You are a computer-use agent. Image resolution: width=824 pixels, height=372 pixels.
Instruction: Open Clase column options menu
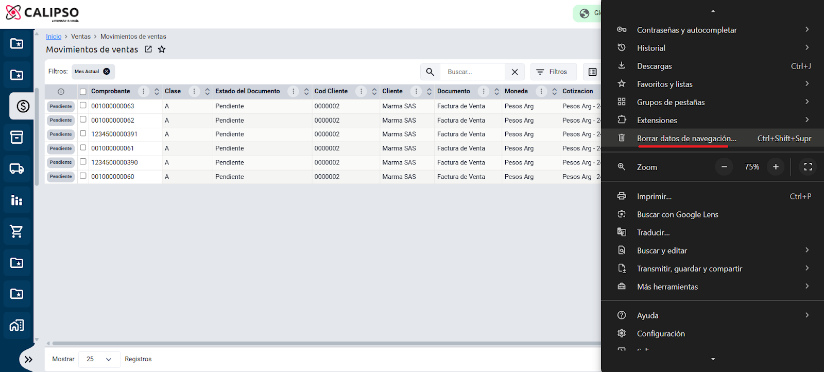(x=194, y=91)
